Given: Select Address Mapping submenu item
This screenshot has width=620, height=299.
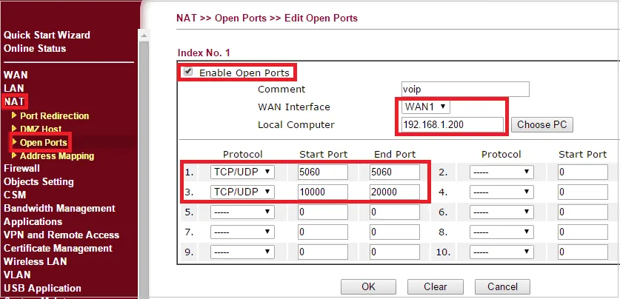Looking at the screenshot, I should point(56,156).
